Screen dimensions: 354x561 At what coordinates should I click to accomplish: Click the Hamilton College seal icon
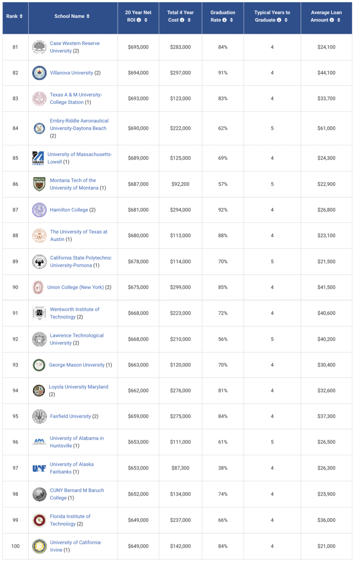coord(39,210)
